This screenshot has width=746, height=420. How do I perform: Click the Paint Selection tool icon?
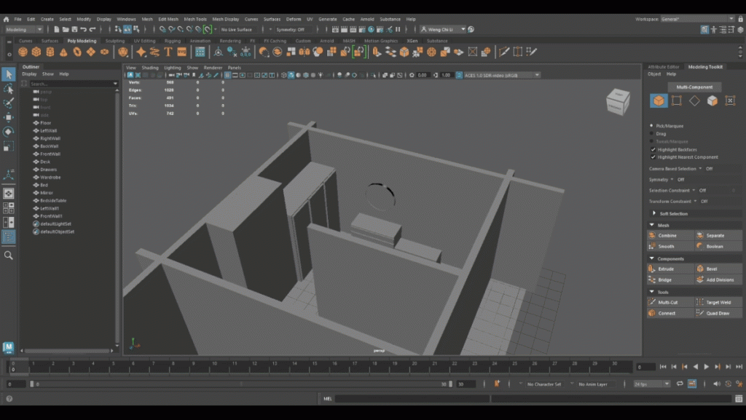point(9,103)
